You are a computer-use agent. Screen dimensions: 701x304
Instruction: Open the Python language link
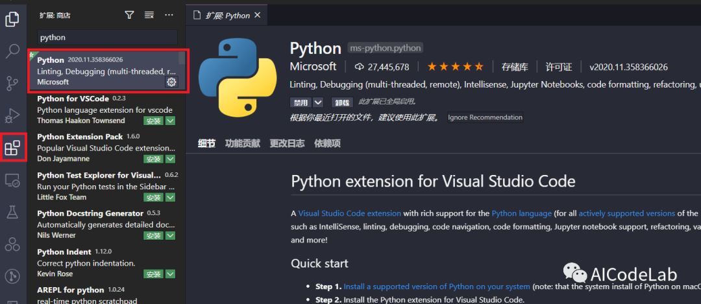tap(522, 213)
